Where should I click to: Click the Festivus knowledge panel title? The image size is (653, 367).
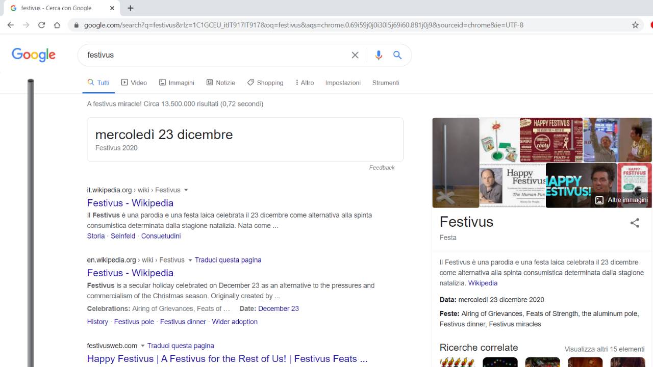point(466,222)
